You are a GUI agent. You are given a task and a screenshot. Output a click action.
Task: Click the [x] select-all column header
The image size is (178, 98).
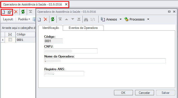tap(10, 34)
